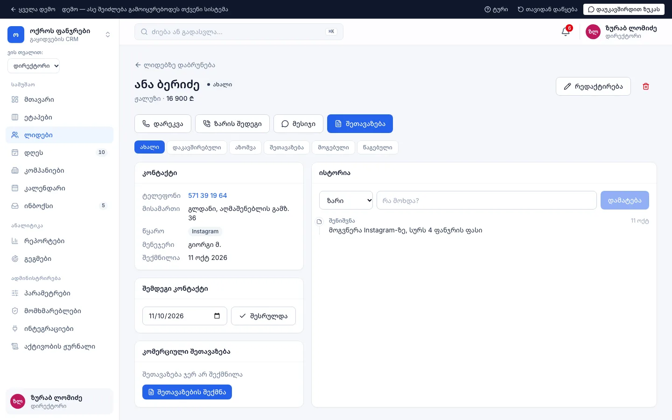Image resolution: width=672 pixels, height=420 pixels.
Task: Click ლიდები in sidebar
Action: coord(59,135)
